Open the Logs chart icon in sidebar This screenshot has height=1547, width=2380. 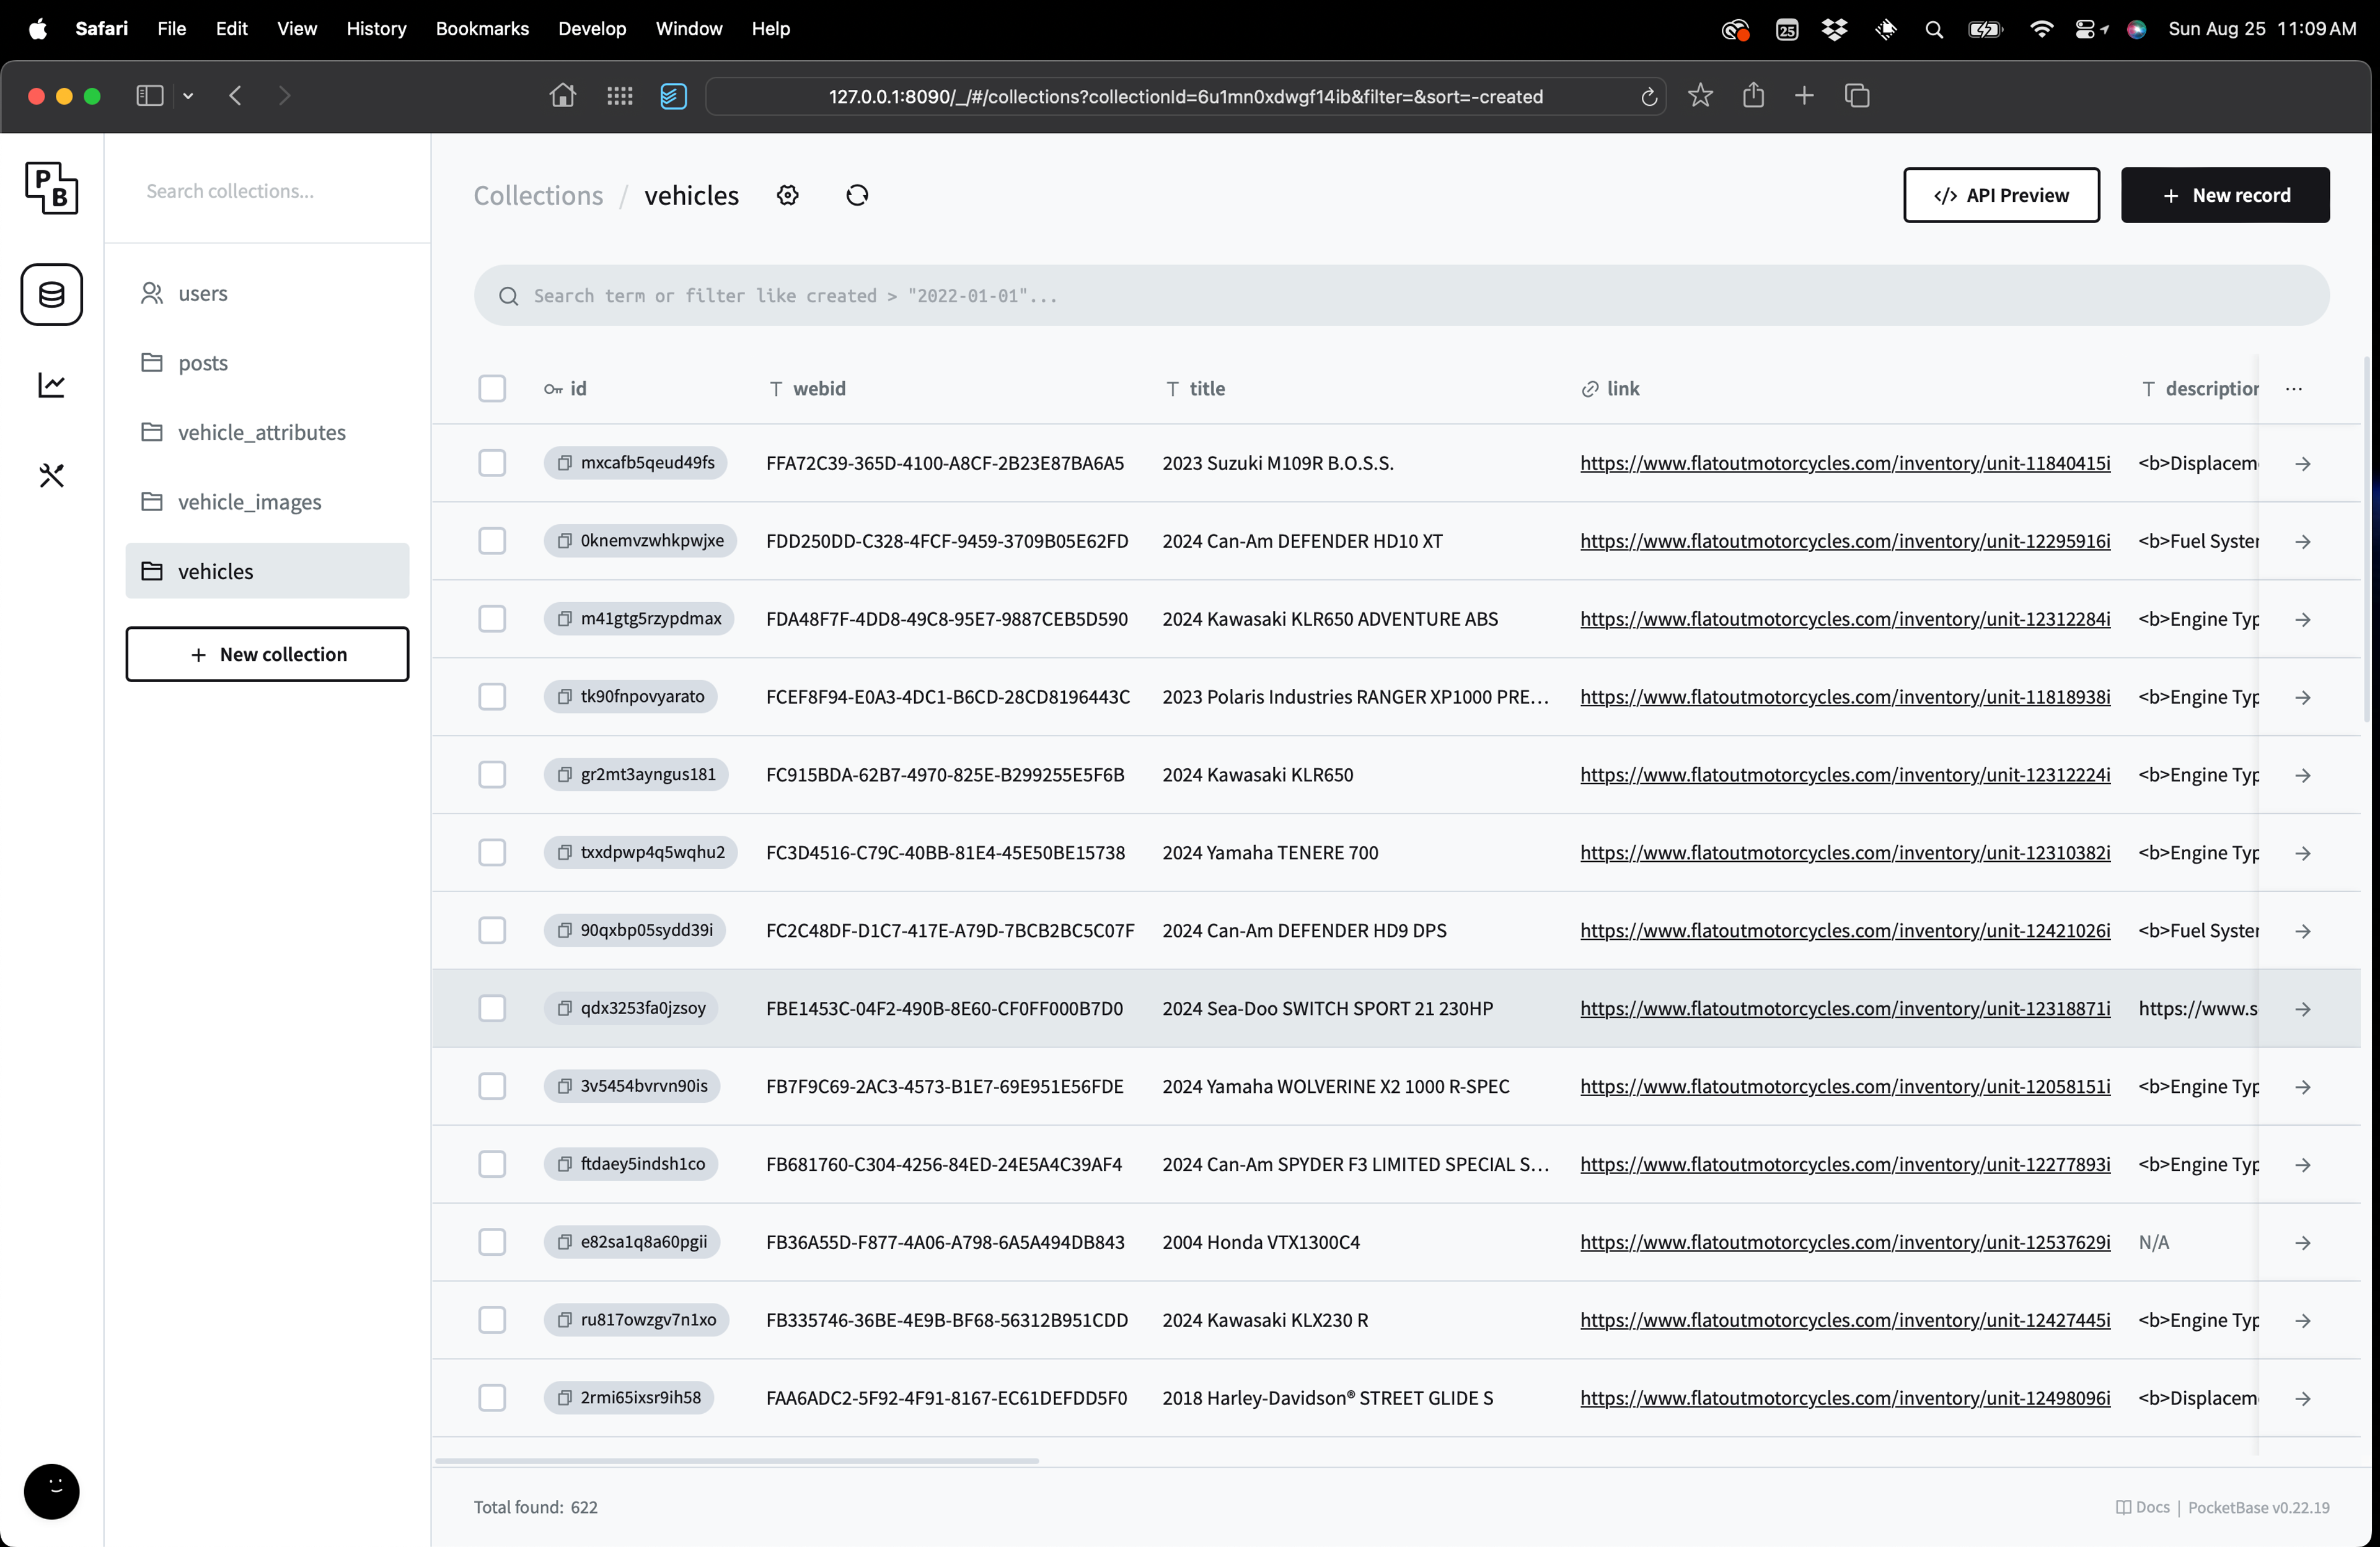52,385
